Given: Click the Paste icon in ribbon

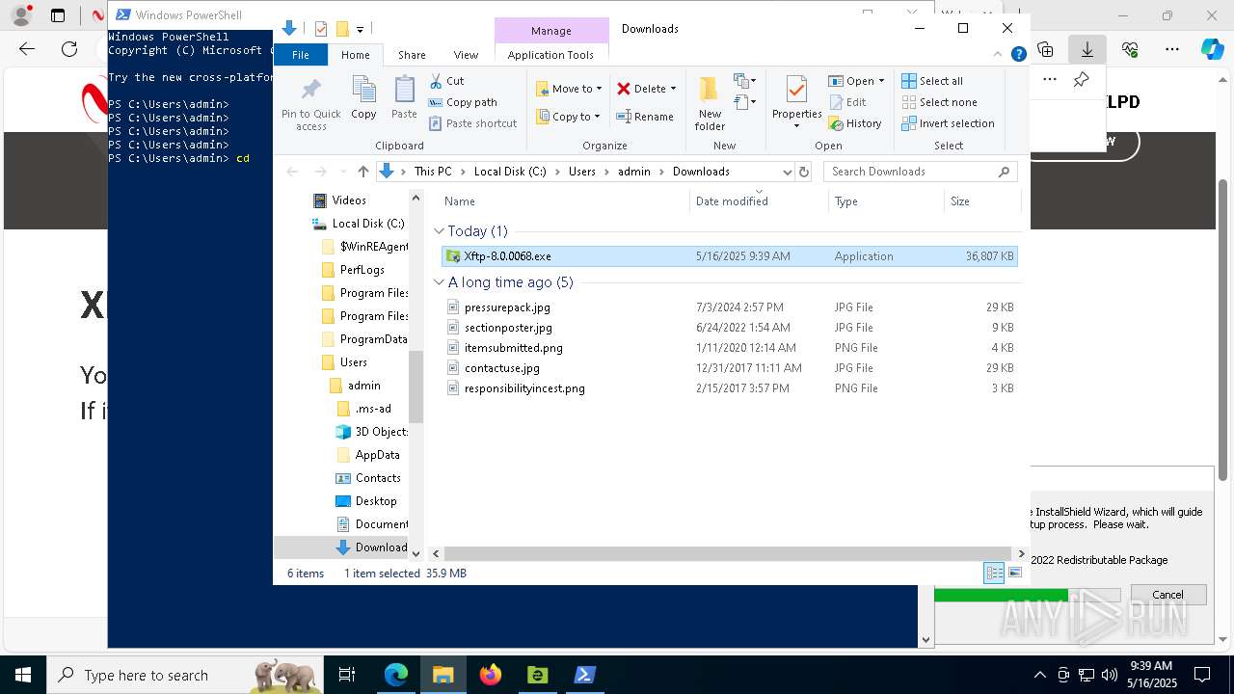Looking at the screenshot, I should pyautogui.click(x=404, y=98).
